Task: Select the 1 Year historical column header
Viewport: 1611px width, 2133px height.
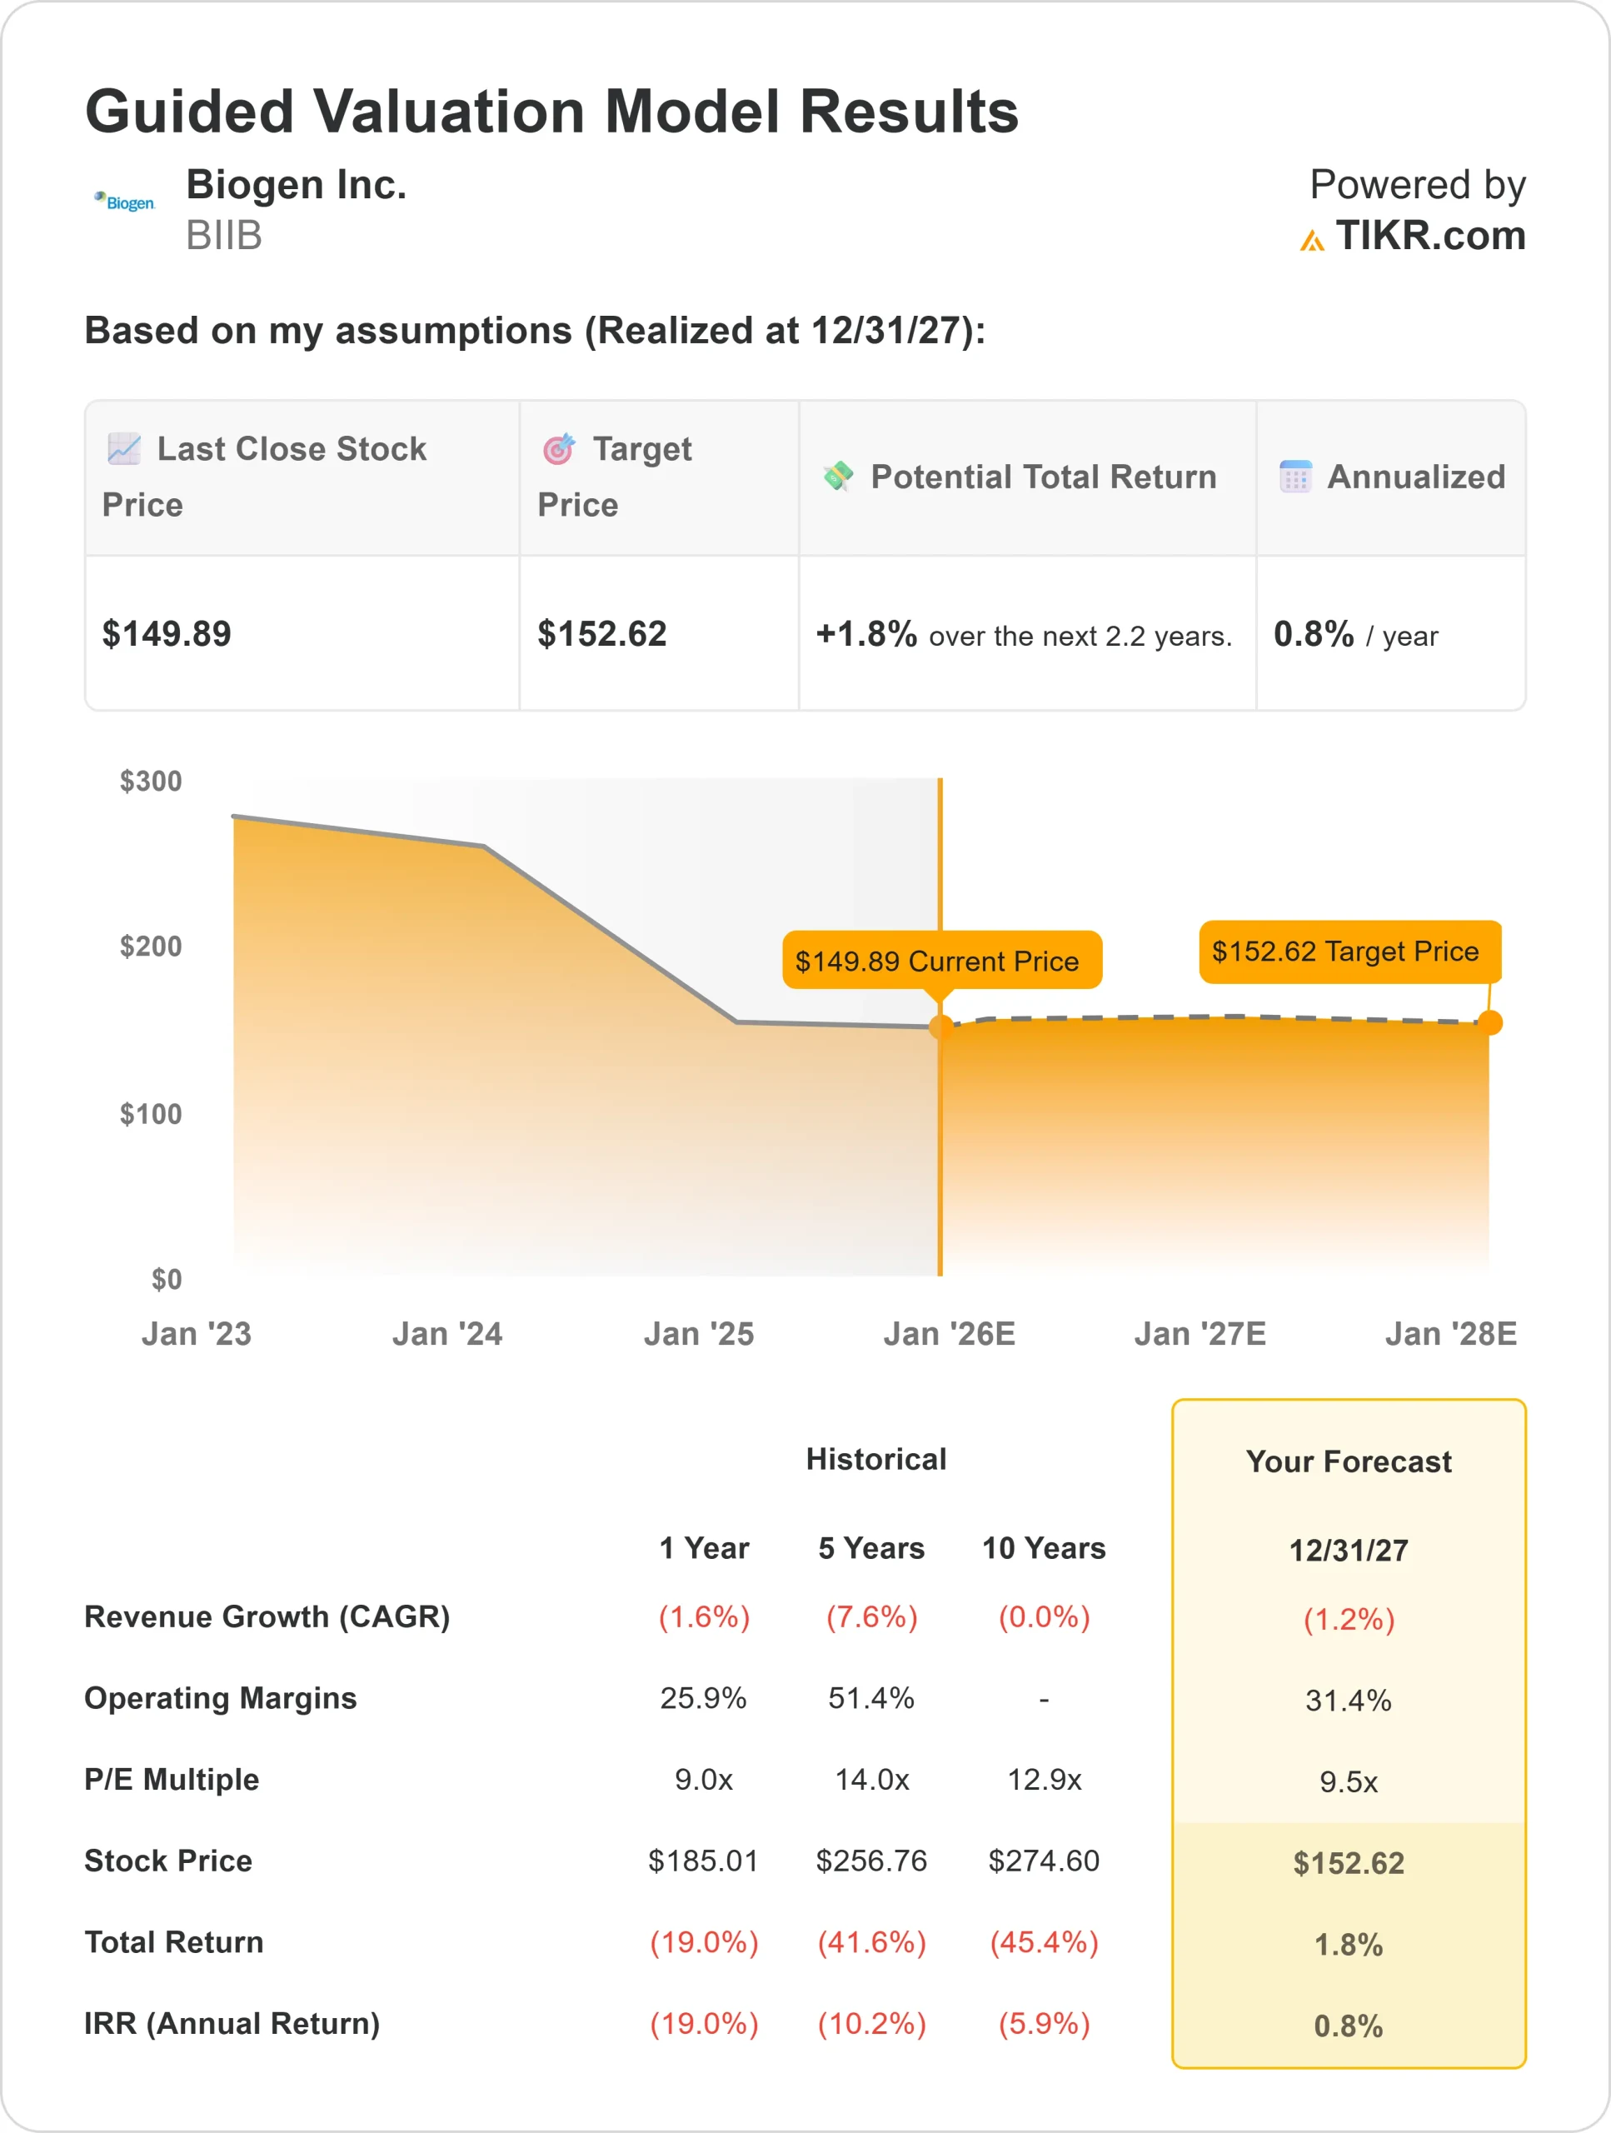Action: tap(704, 1548)
